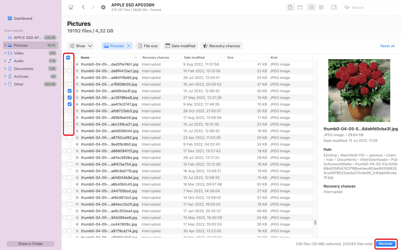The width and height of the screenshot is (401, 250).
Task: Select the list view layout icon
Action: pyautogui.click(x=311, y=7)
